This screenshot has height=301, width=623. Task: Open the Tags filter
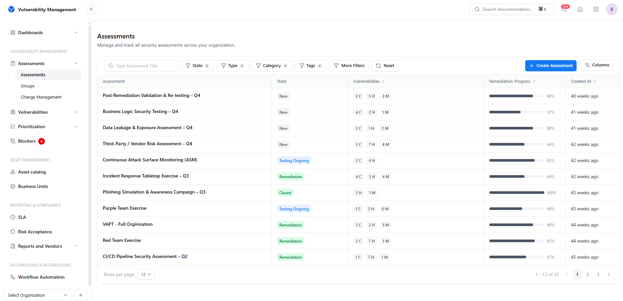(311, 66)
